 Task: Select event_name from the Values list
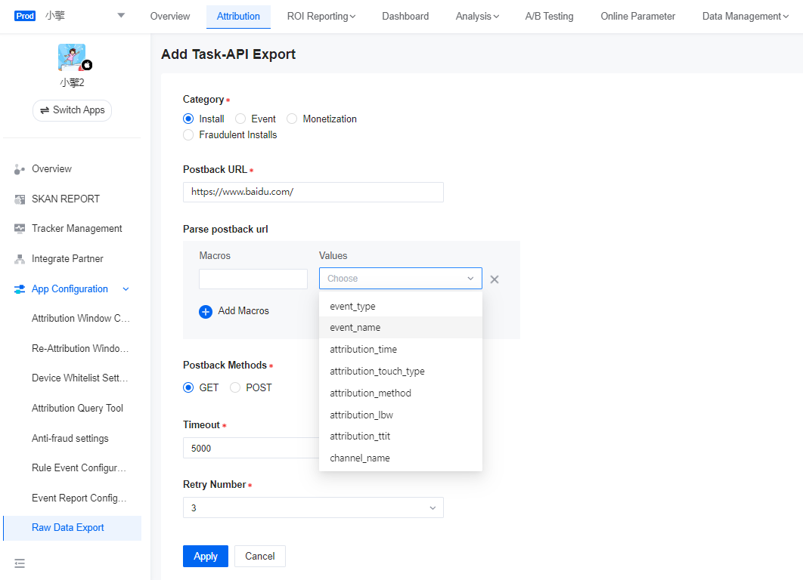coord(355,327)
